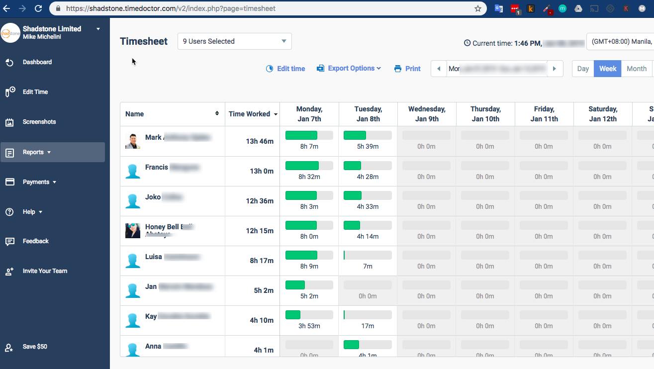Click the Invite Your Team icon
654x369 pixels.
(9, 272)
